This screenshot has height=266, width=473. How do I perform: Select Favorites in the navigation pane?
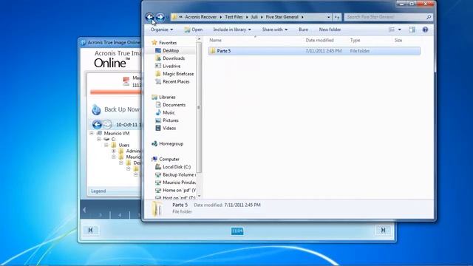(168, 43)
